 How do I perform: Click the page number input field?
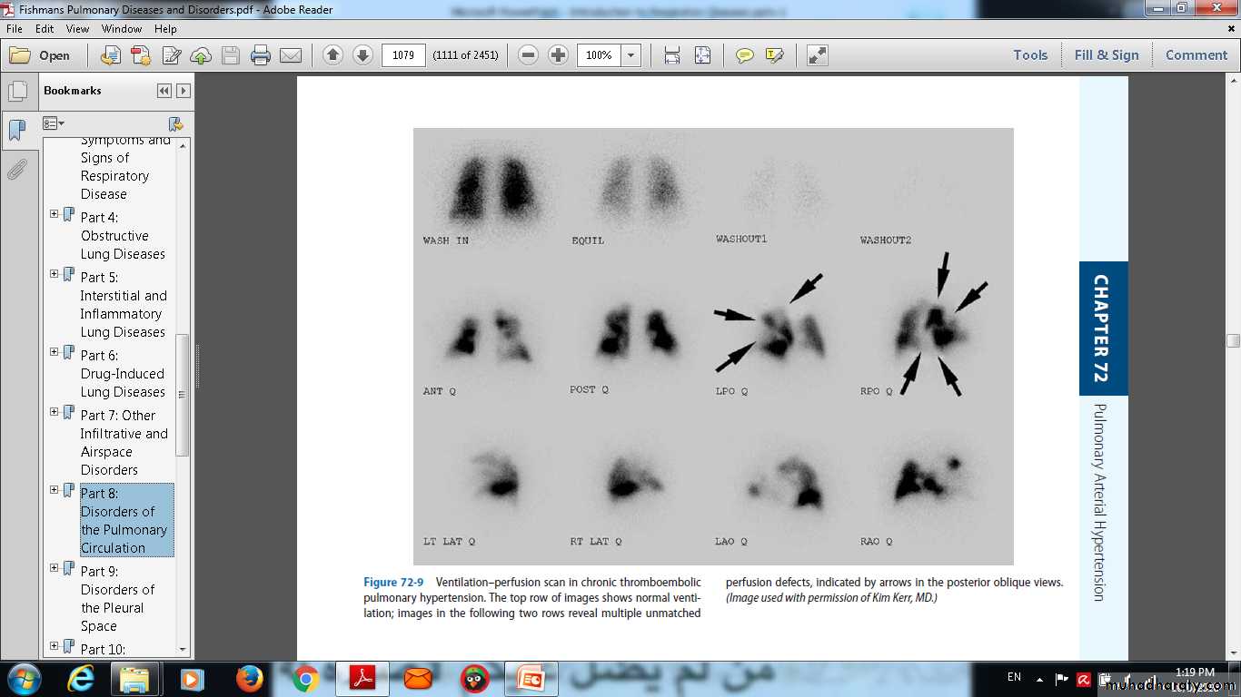(x=403, y=55)
